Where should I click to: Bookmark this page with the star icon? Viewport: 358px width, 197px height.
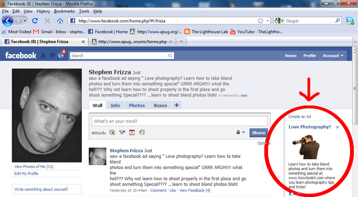point(260,21)
